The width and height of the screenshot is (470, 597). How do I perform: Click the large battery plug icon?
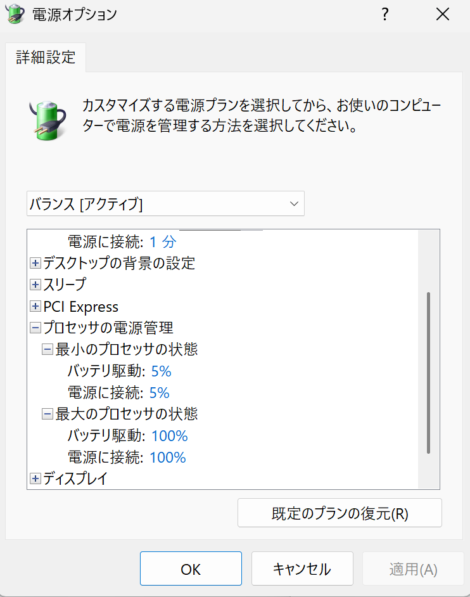[x=47, y=115]
